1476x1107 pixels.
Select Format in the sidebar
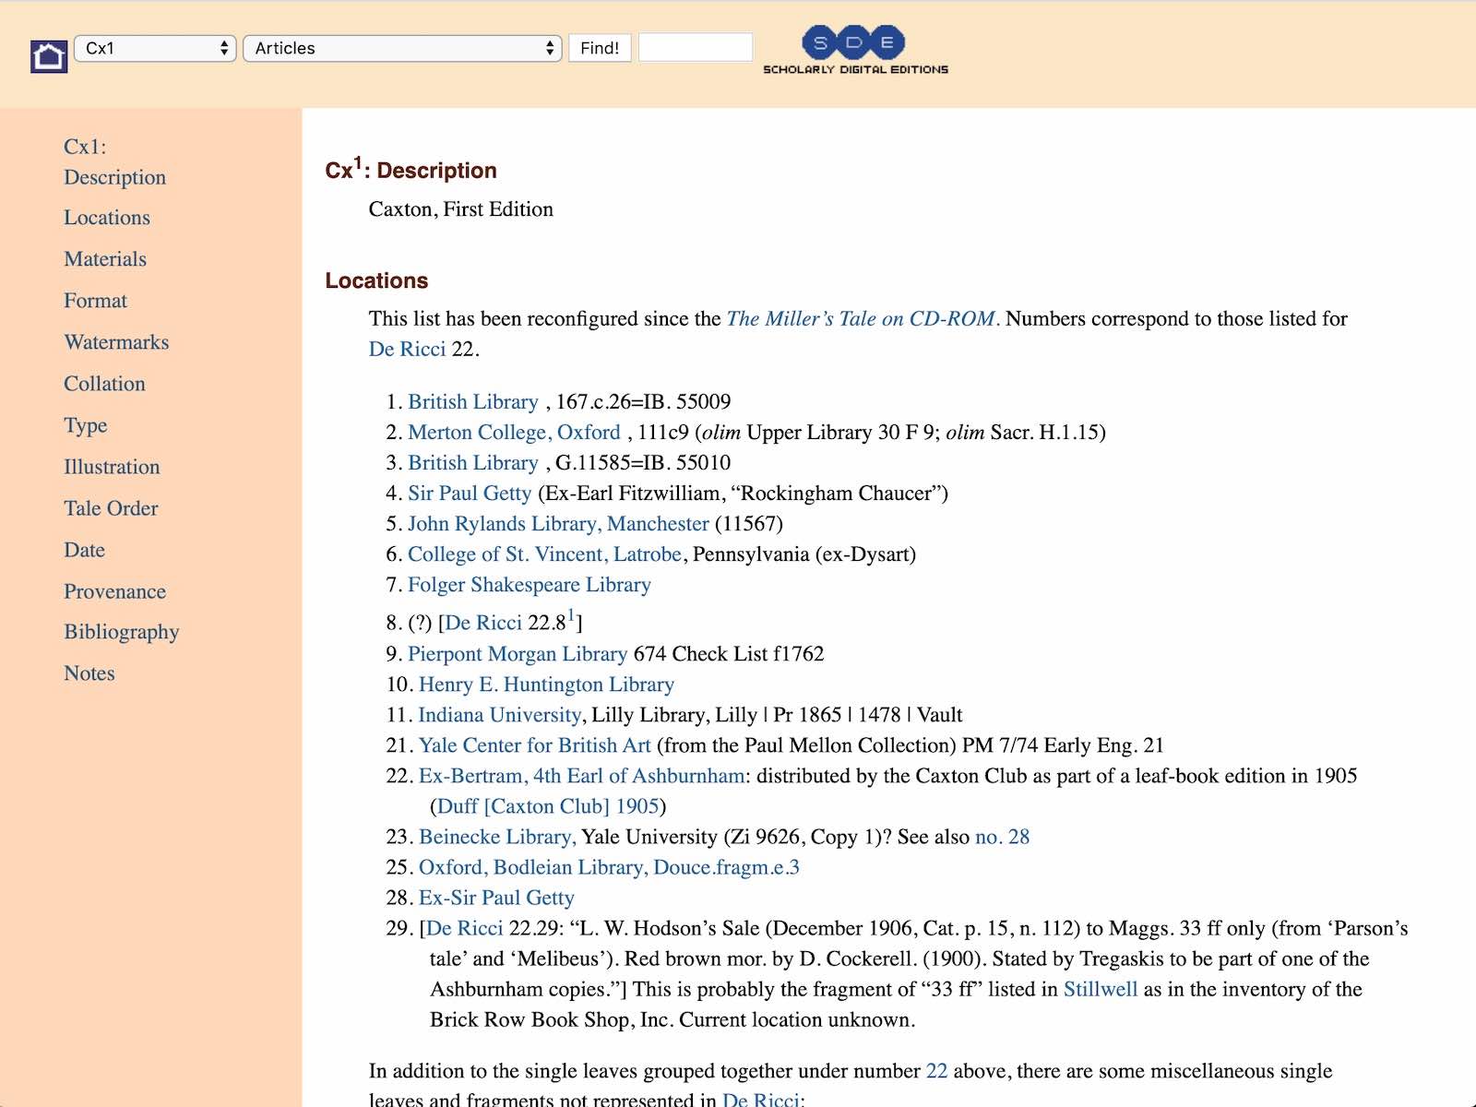coord(95,301)
